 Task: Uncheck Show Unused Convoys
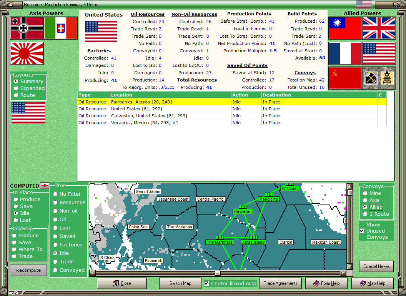point(362,231)
